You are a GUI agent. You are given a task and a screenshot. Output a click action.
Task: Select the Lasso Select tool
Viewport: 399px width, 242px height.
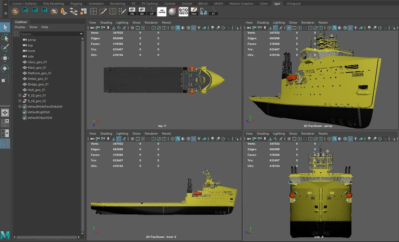5,38
